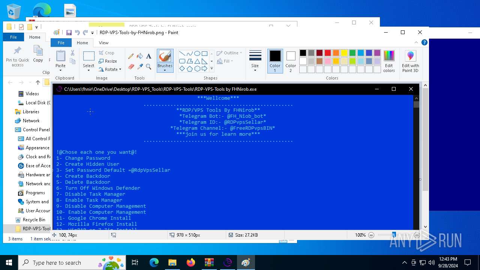Image resolution: width=480 pixels, height=270 pixels.
Task: Open the Select dropdown arrow
Action: click(88, 70)
